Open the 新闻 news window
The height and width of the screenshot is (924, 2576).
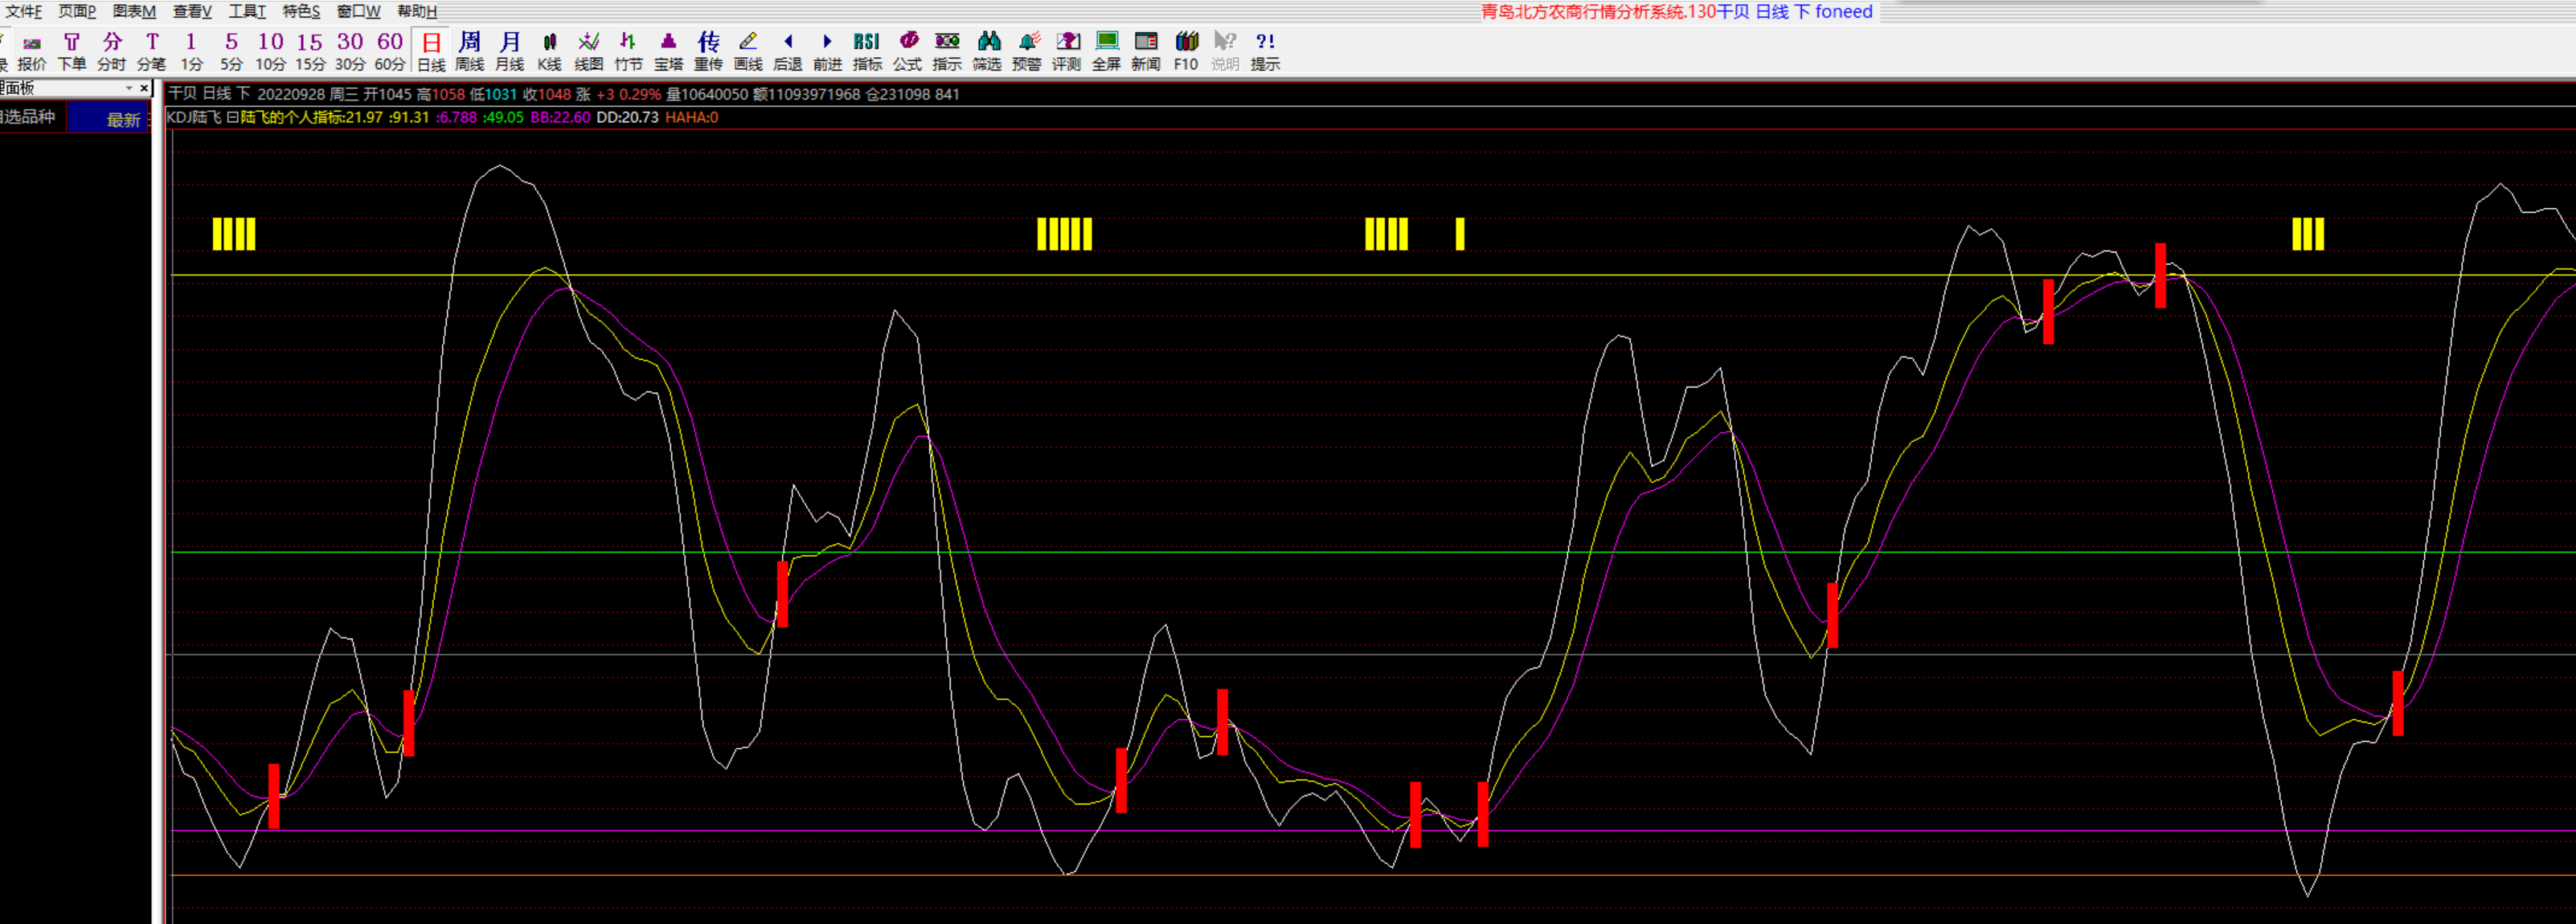click(x=1146, y=52)
